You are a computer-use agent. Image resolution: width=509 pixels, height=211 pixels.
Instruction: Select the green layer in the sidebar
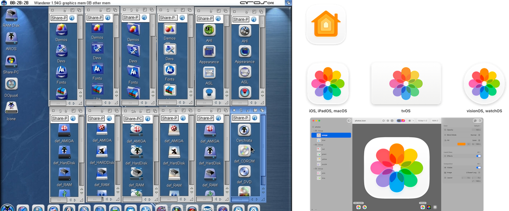tap(331, 154)
